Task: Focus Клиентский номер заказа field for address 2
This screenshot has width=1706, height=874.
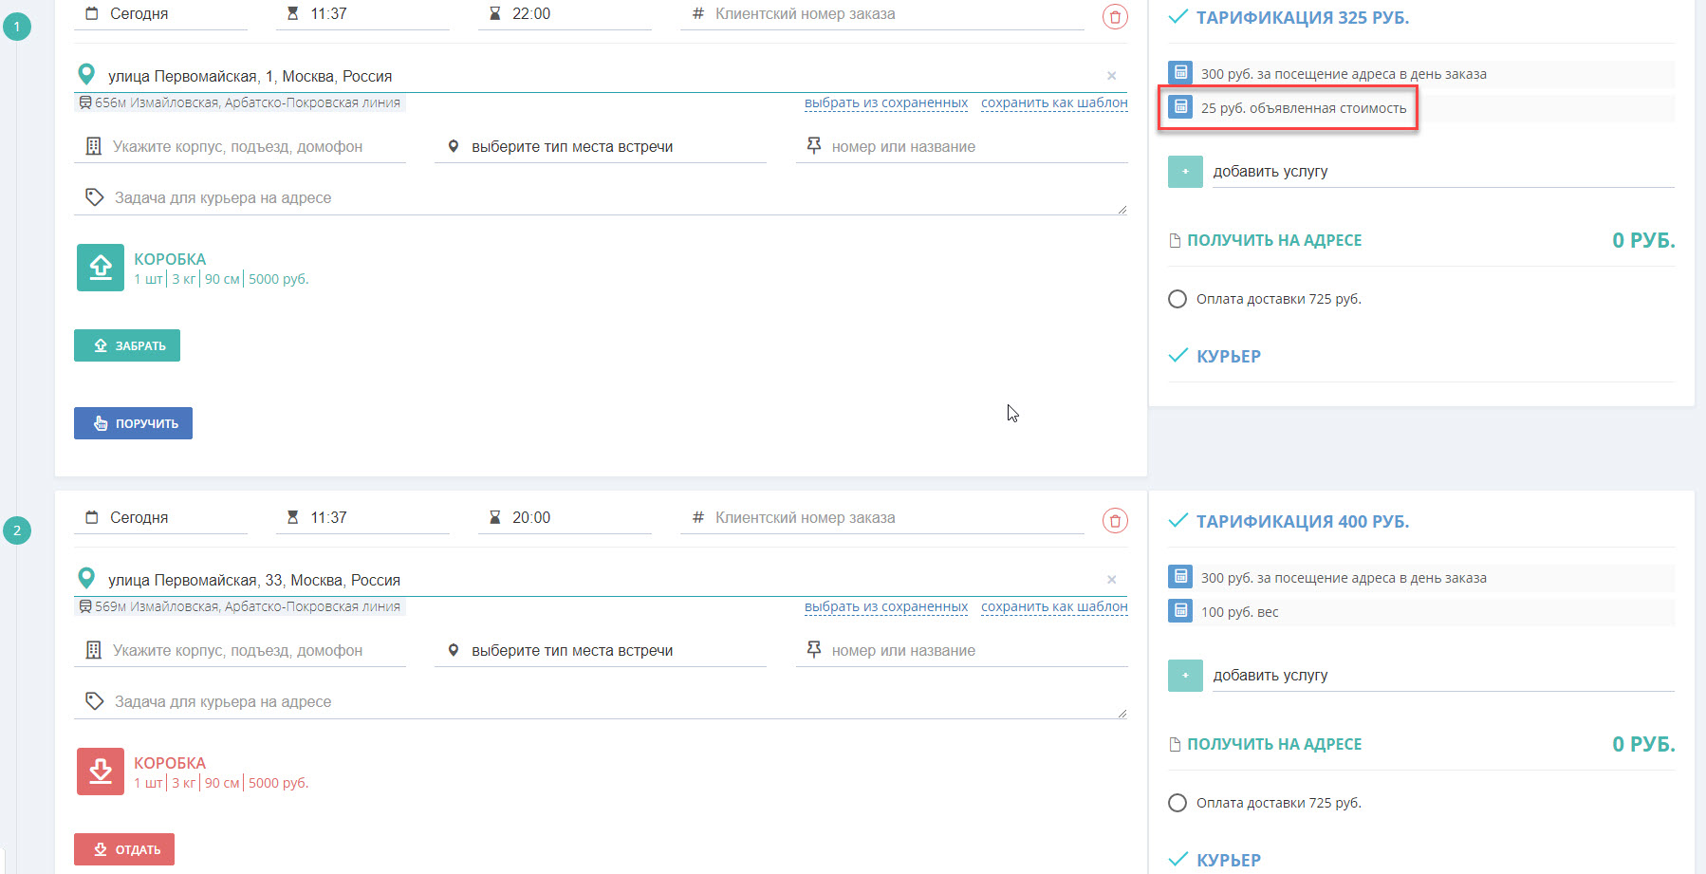Action: [882, 518]
